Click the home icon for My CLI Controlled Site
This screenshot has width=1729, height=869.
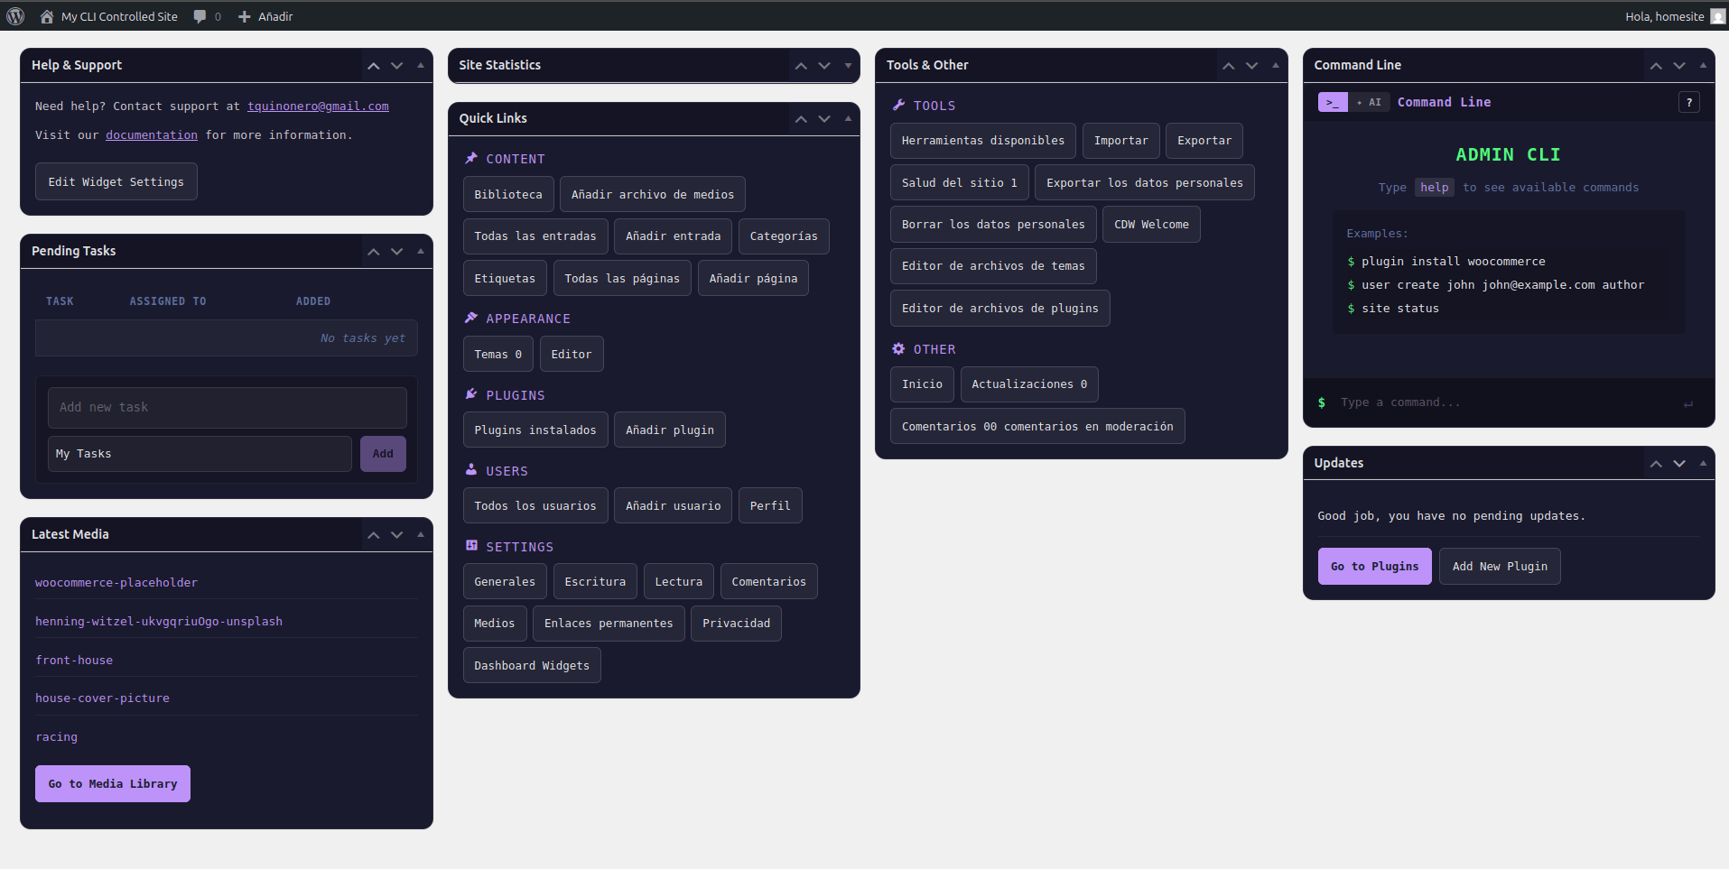(46, 15)
